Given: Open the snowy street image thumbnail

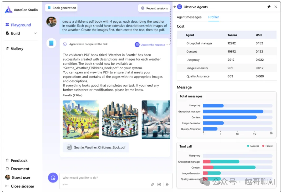Looking at the screenshot, I should (x=156, y=120).
